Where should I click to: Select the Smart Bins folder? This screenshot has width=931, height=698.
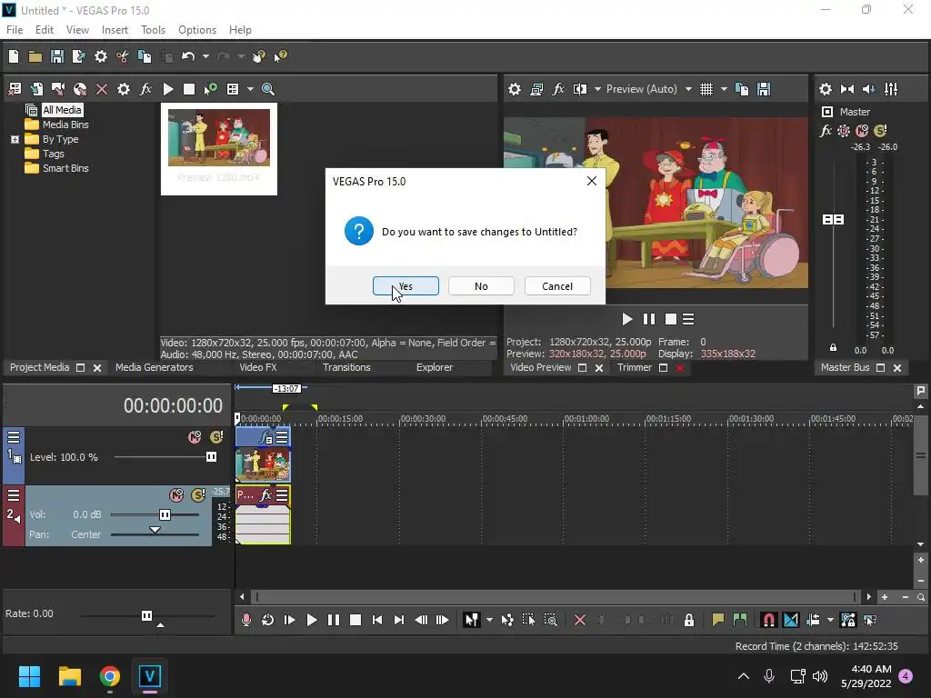coord(65,168)
